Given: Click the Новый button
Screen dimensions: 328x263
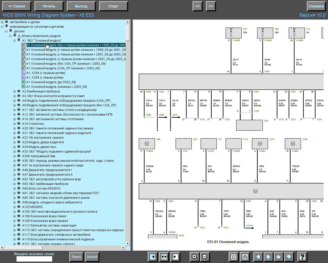Looking at the screenshot, I should [92, 257].
